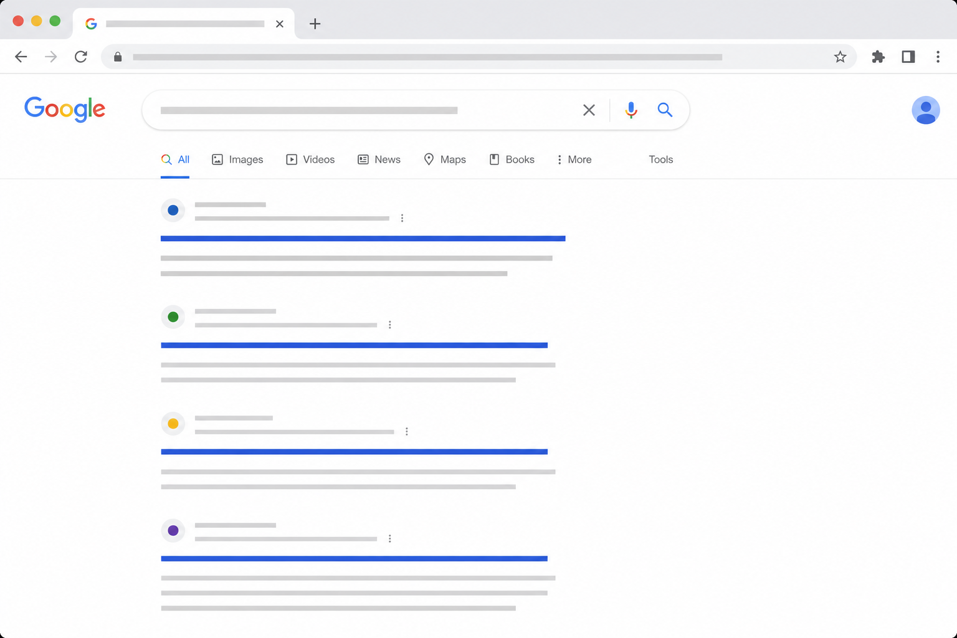
Task: Select the All results tab
Action: (175, 159)
